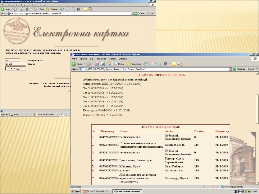Screen dimensions: 259x194
Task: Click Forward arrow in front IE window
Action: pos(89,64)
